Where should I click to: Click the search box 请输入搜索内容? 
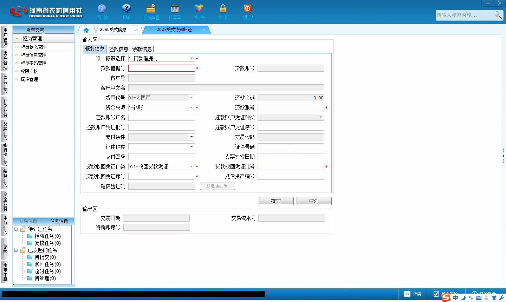coord(464,15)
